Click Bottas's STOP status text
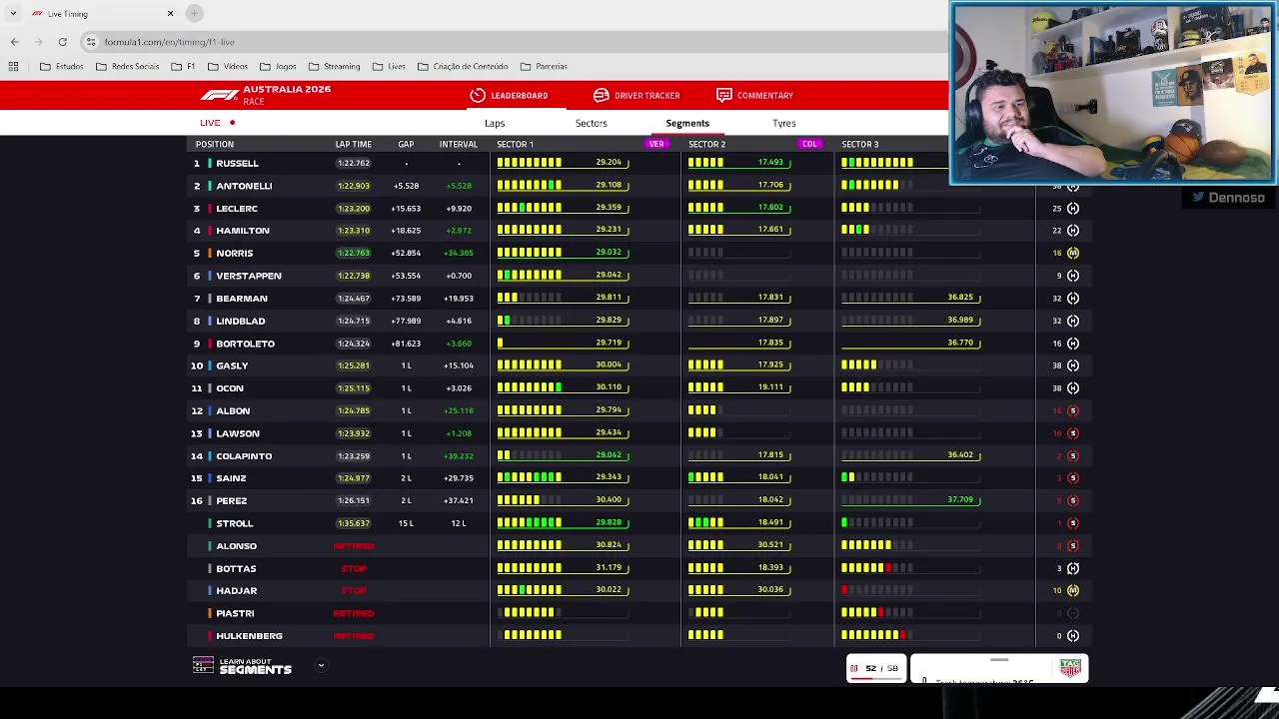This screenshot has width=1279, height=719. coord(354,568)
